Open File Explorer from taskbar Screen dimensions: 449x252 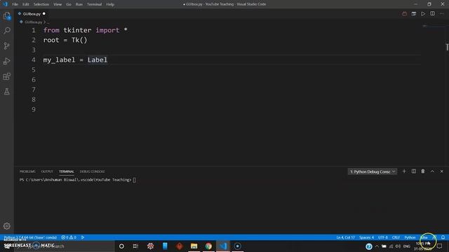point(194,246)
